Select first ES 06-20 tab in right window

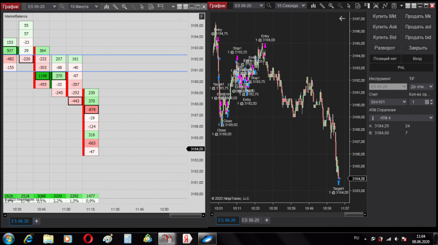pos(227,220)
